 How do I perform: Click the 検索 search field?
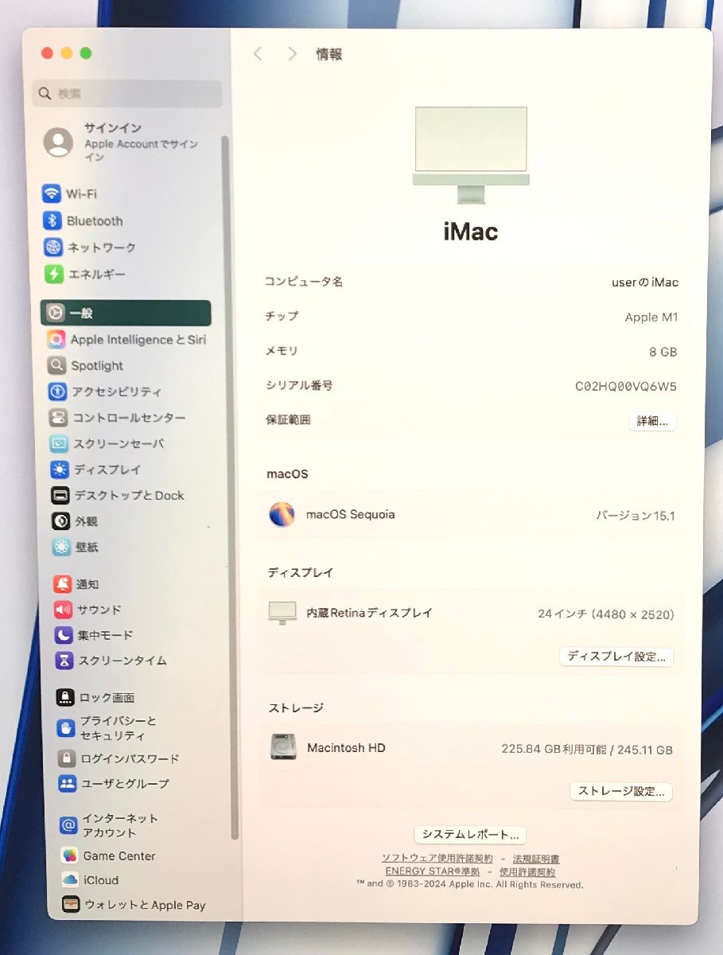(126, 94)
